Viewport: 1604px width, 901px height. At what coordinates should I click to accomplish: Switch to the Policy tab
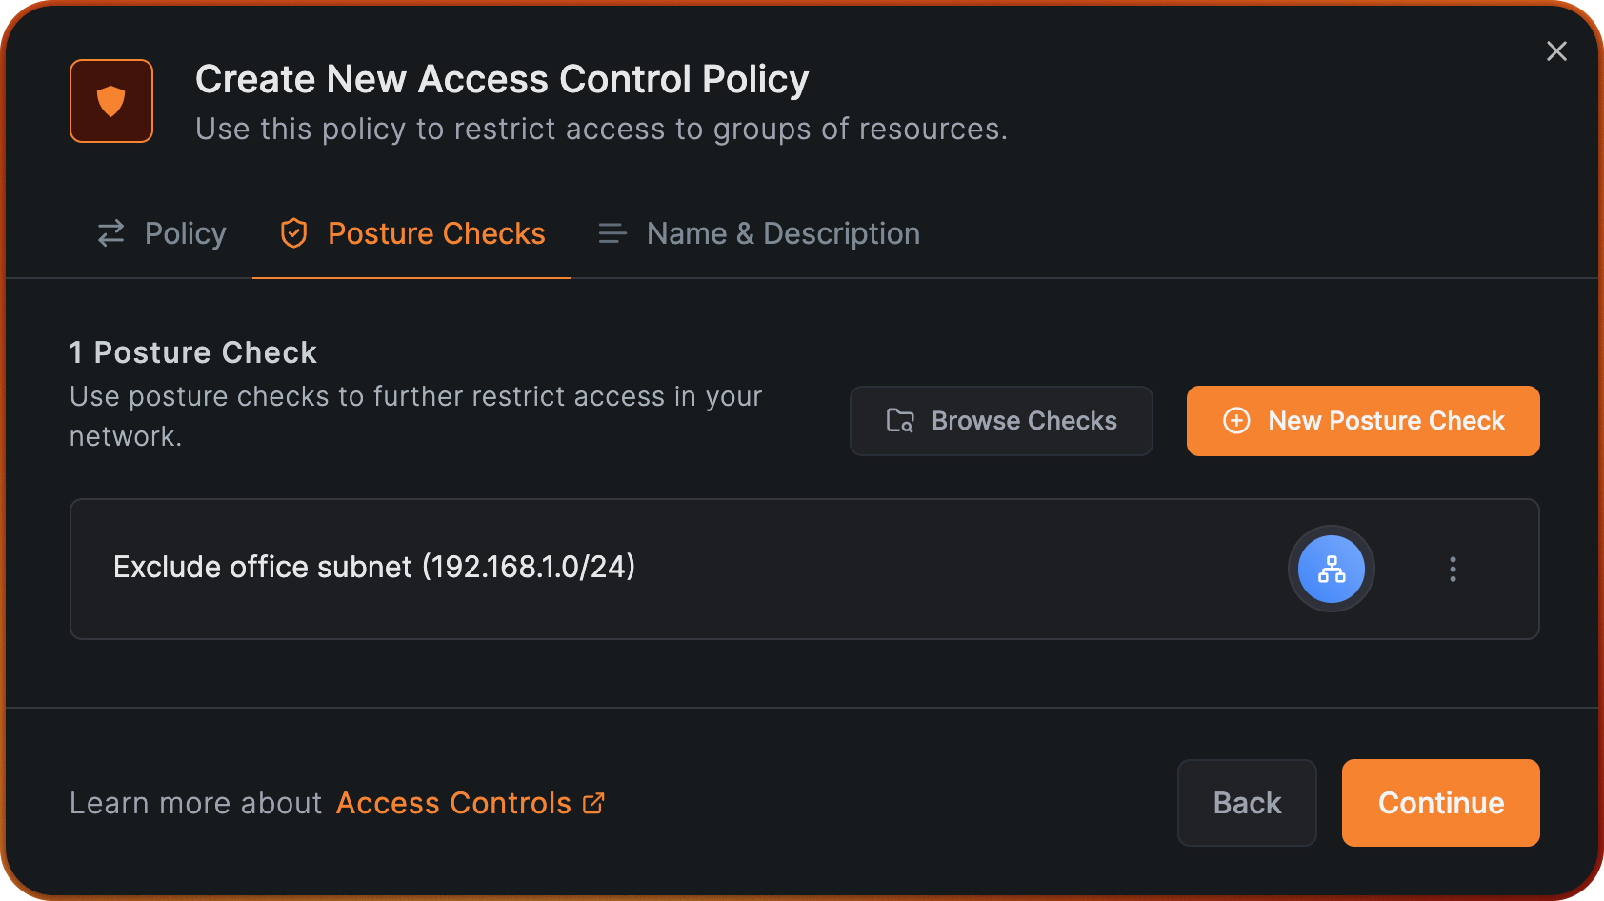pyautogui.click(x=185, y=233)
